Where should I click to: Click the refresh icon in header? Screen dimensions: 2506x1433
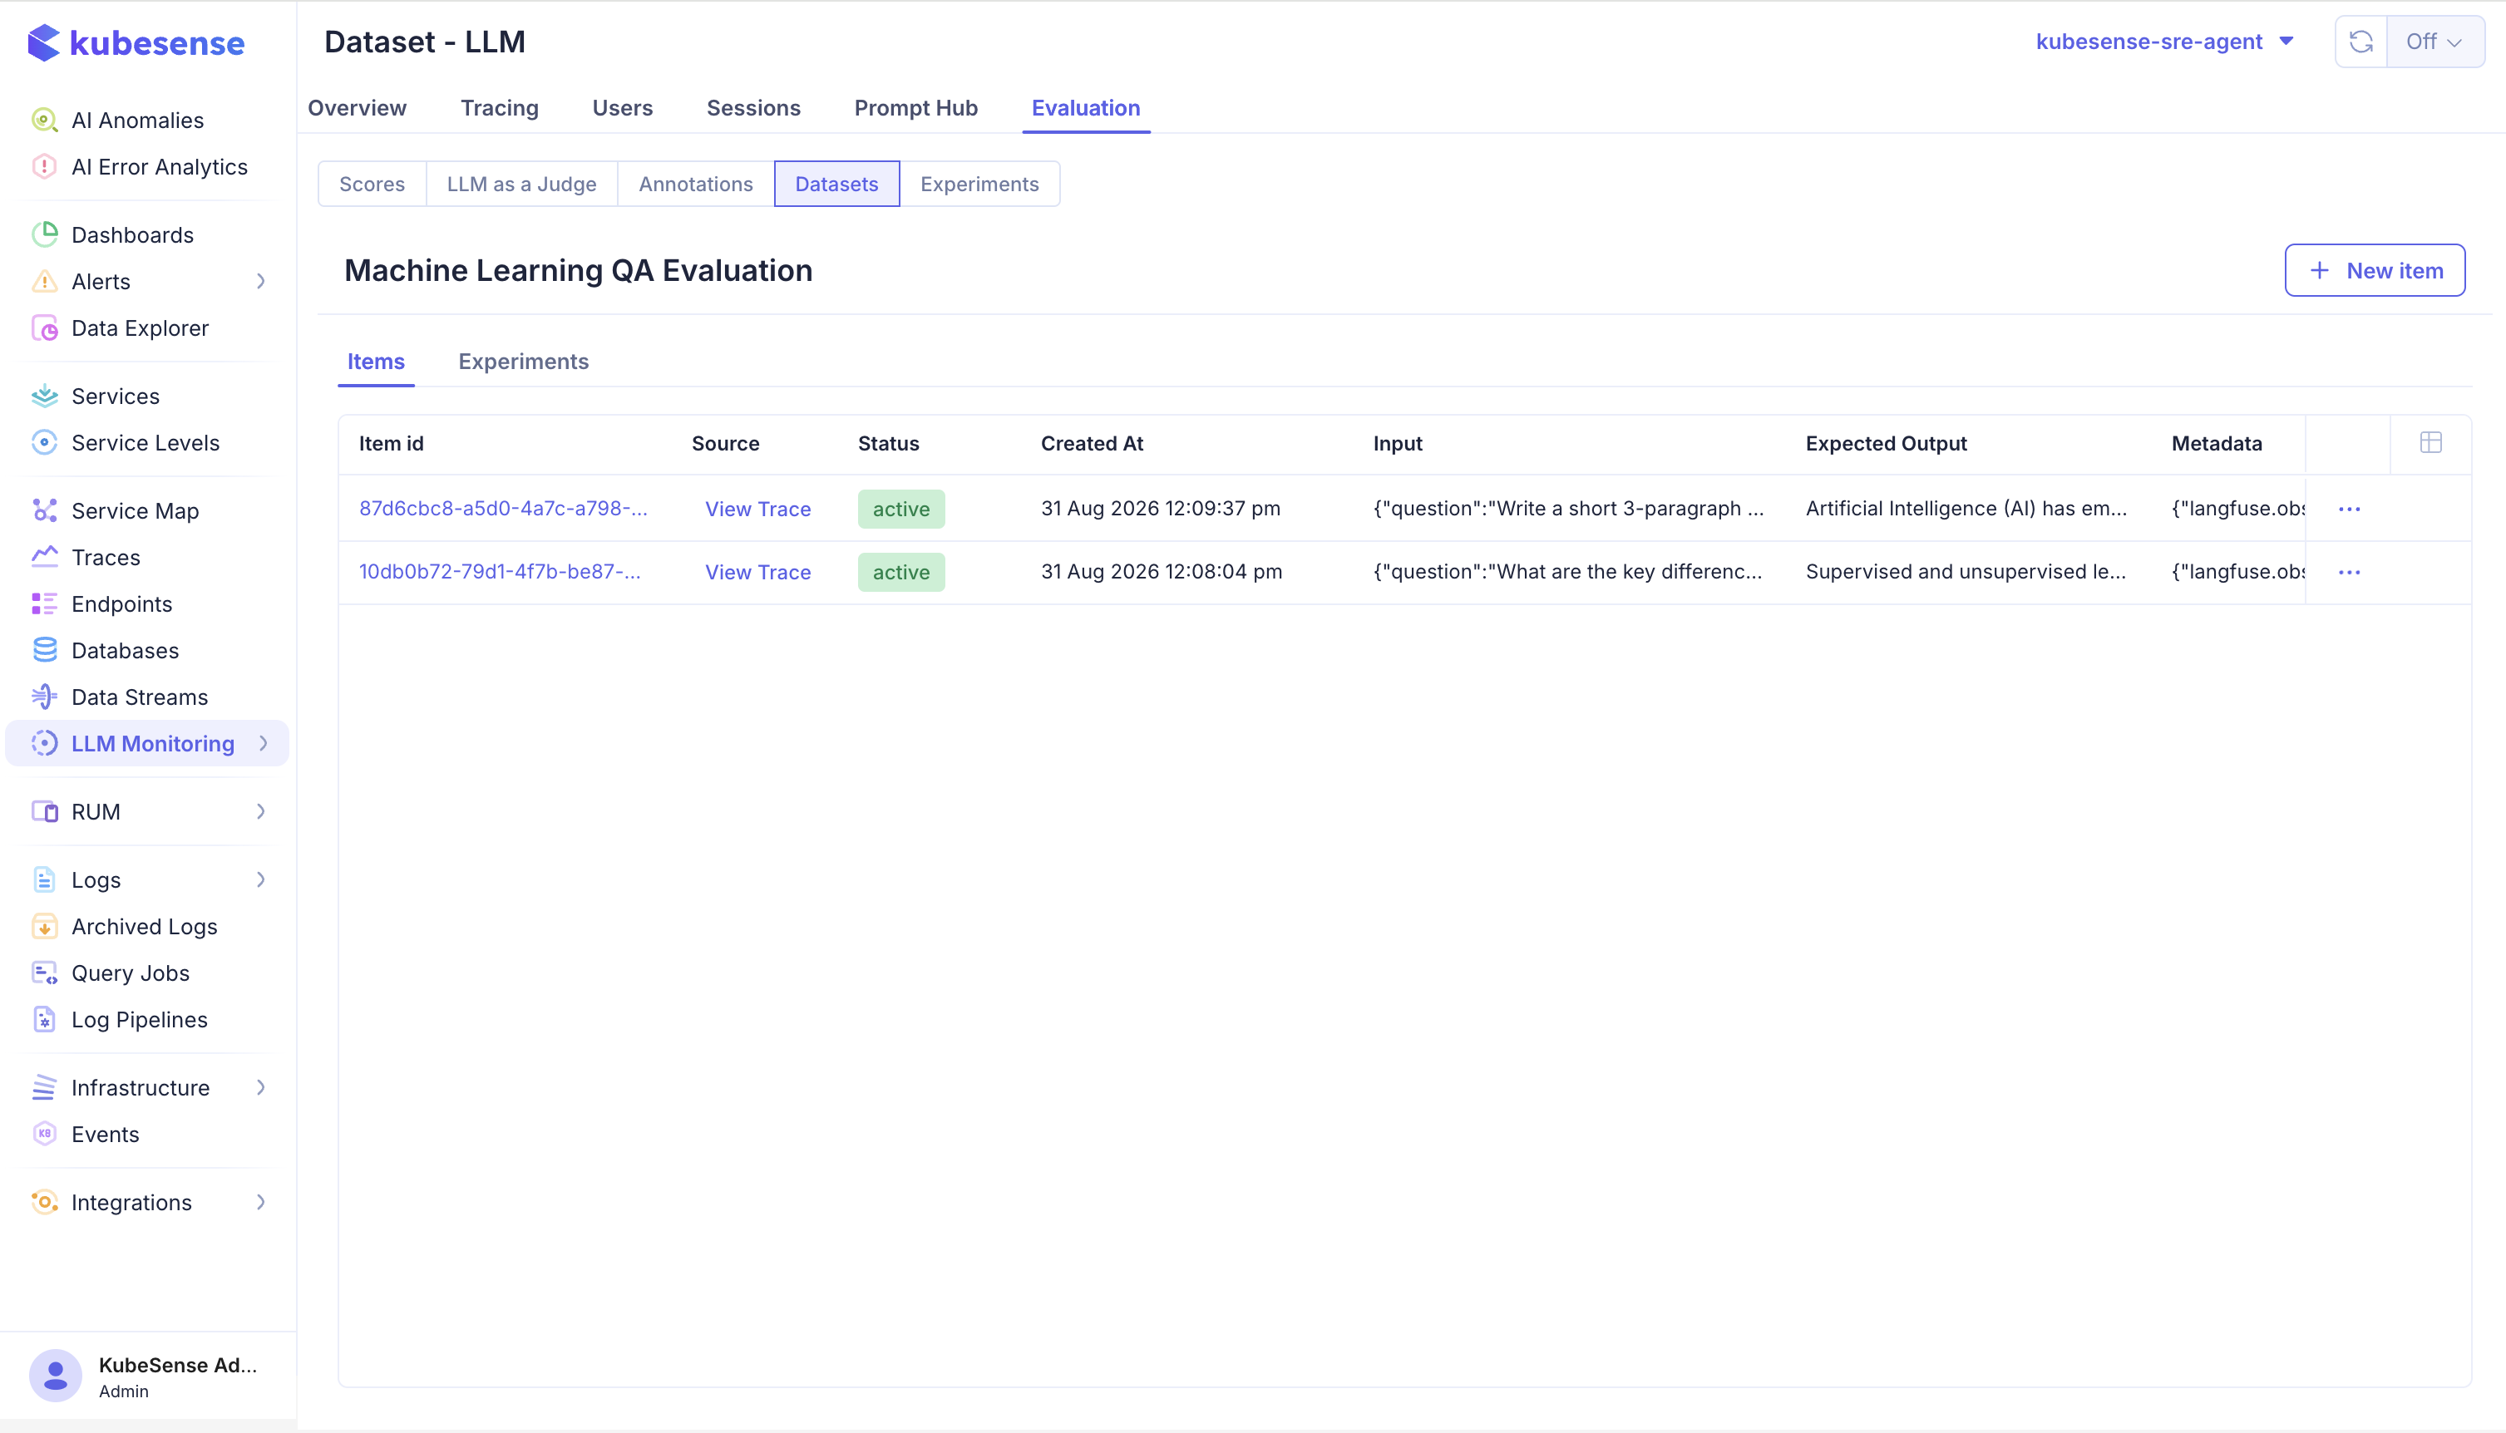2361,42
